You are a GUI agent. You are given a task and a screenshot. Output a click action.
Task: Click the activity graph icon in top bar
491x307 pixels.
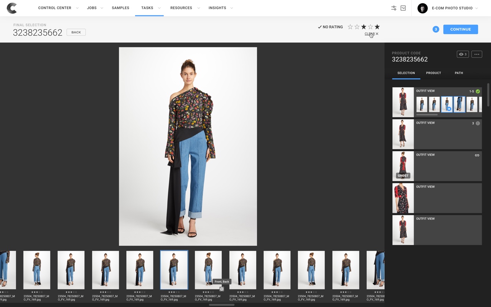pyautogui.click(x=403, y=8)
